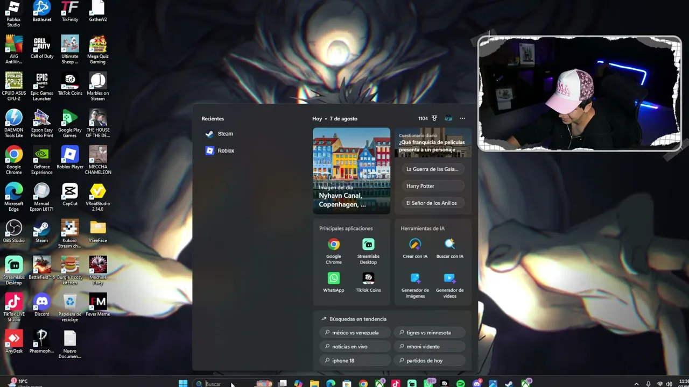Select the Papelera de reciclaje icon
The image size is (689, 387).
pyautogui.click(x=70, y=308)
